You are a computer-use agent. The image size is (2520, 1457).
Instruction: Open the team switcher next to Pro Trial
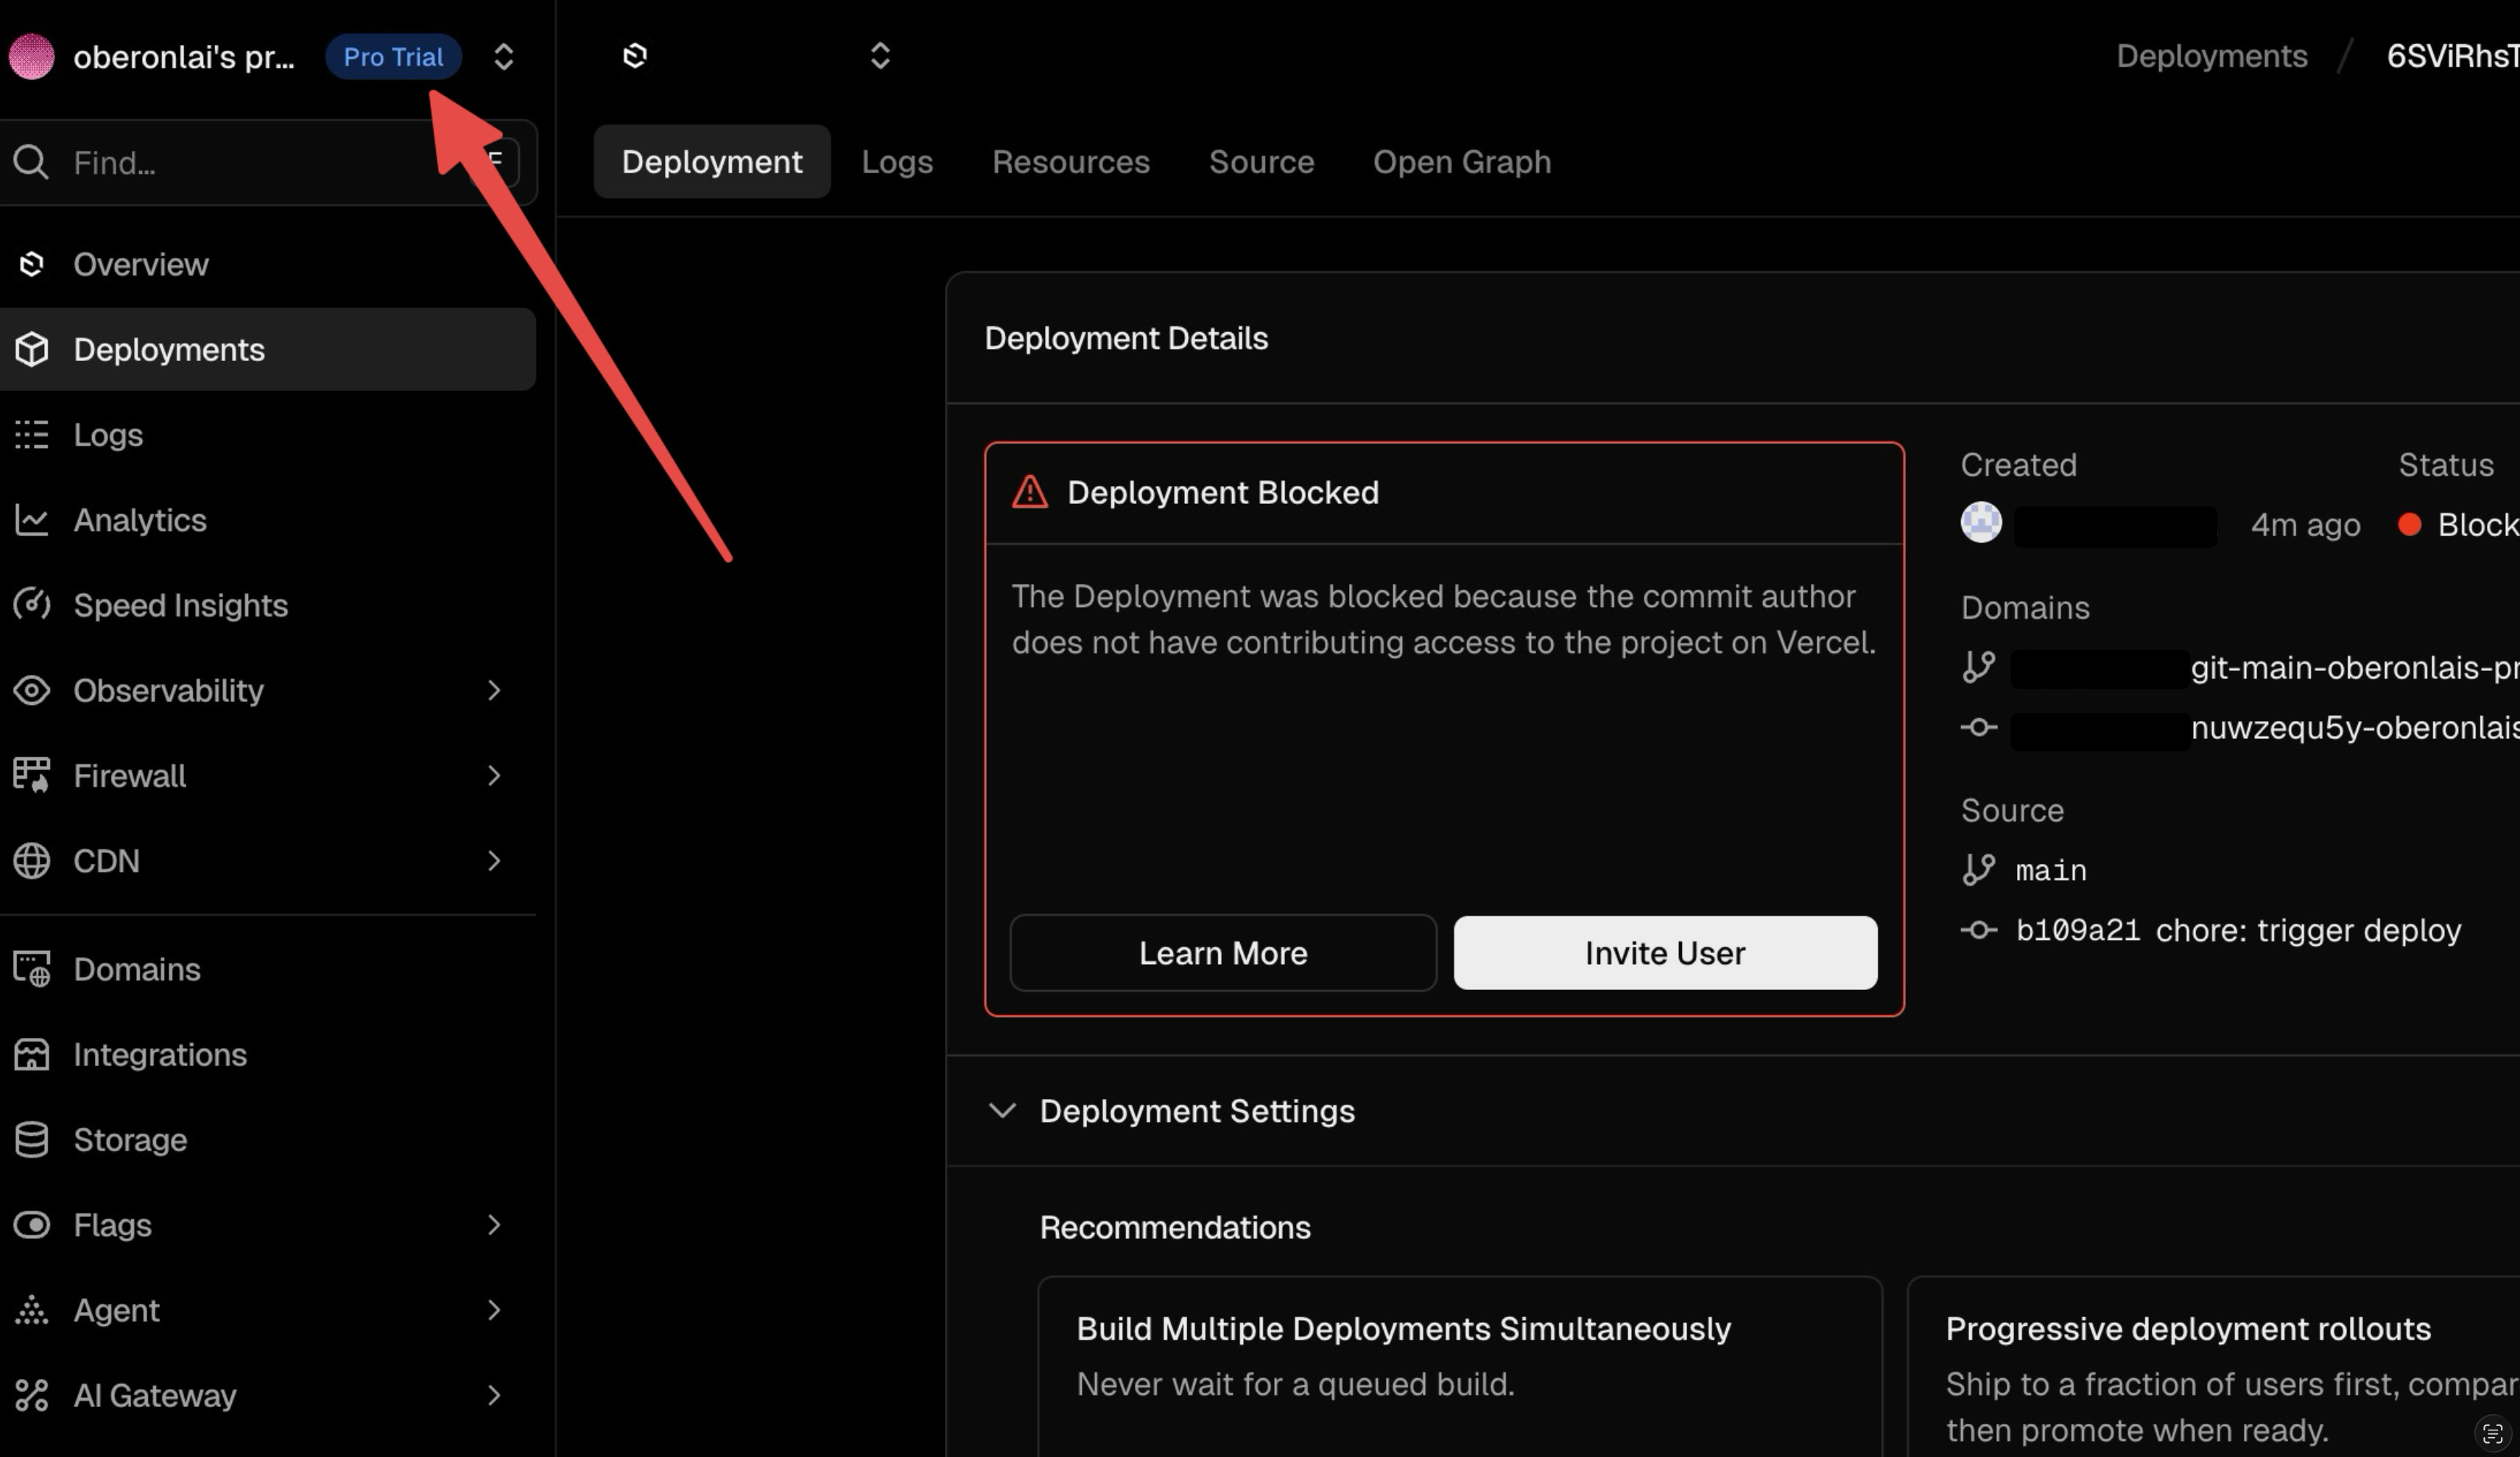(x=503, y=57)
